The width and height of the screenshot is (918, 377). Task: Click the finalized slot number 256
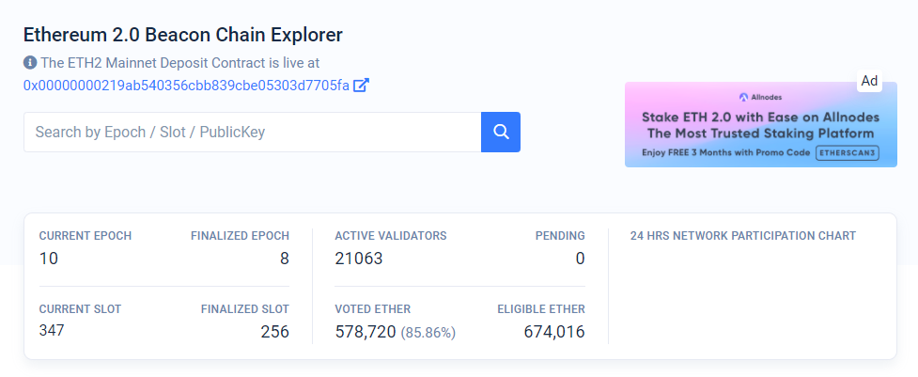tap(273, 332)
